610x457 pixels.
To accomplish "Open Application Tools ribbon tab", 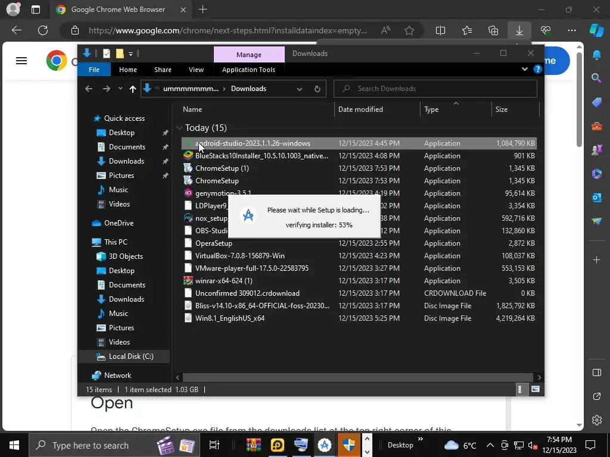I will 248,70.
